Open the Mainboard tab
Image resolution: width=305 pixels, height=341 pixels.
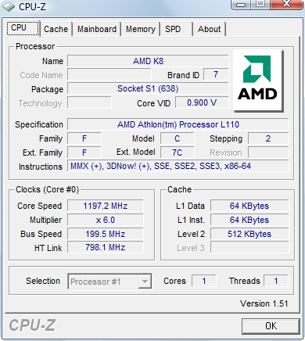tap(97, 29)
